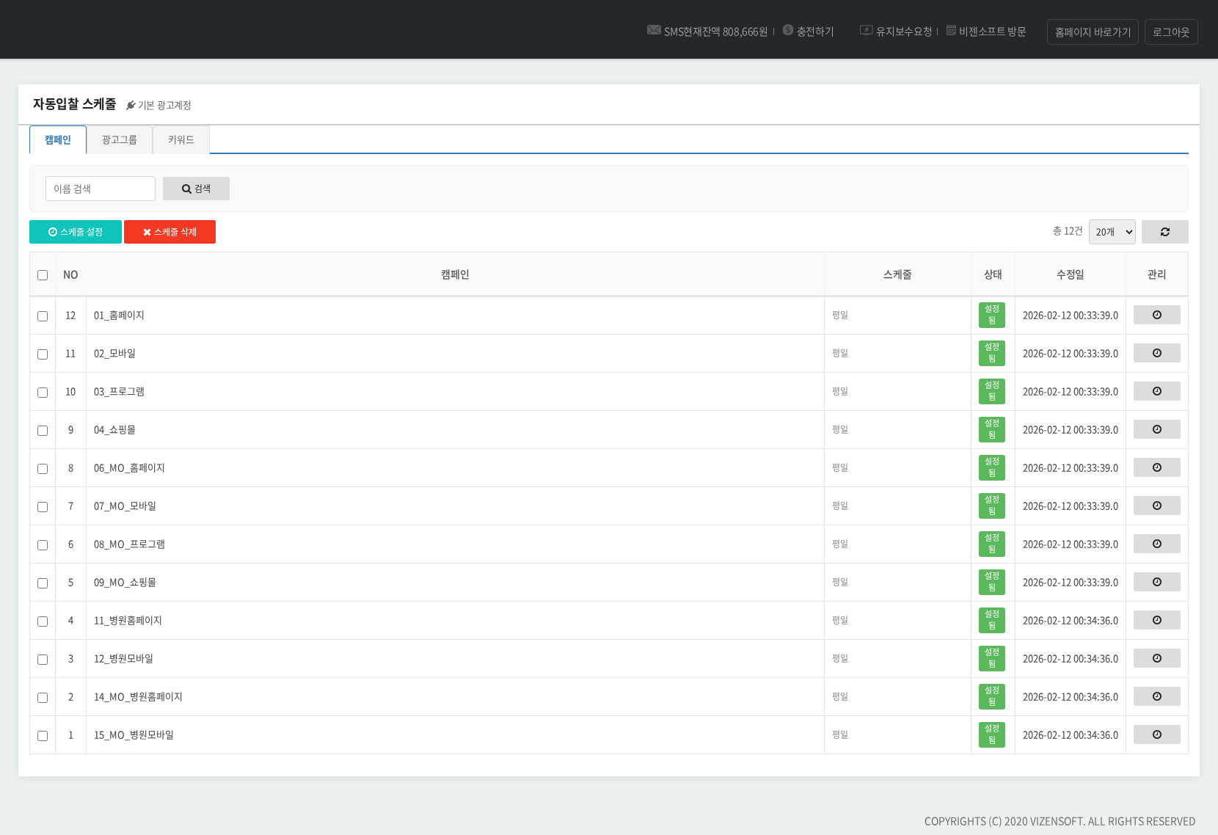Check the box for 02_모바일 campaign

43,354
